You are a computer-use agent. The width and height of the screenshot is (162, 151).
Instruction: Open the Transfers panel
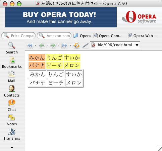12,134
